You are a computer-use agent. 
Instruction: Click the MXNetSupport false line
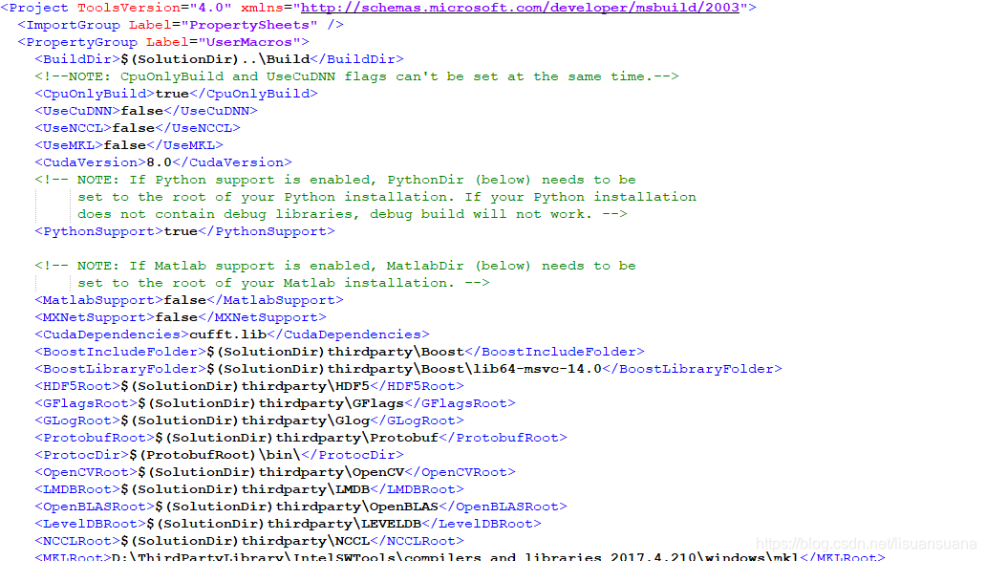pos(181,317)
